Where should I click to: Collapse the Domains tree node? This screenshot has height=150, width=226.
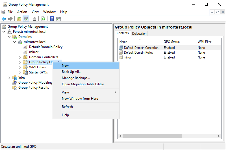(x=9, y=37)
